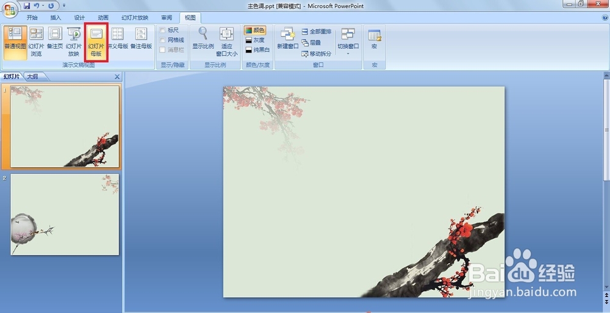The width and height of the screenshot is (610, 313).
Task: Open the 动画 Animations ribbon tab
Action: coord(103,18)
